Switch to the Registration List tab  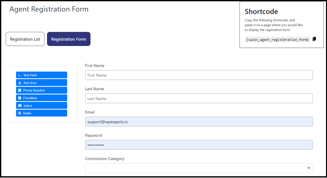(25, 39)
